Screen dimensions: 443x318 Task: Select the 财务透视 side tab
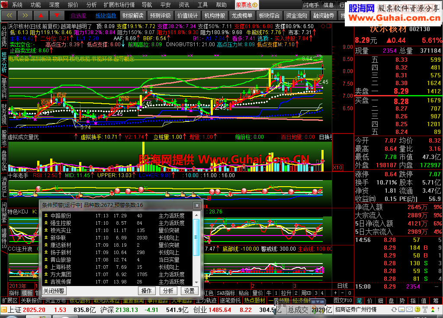(x=4, y=114)
